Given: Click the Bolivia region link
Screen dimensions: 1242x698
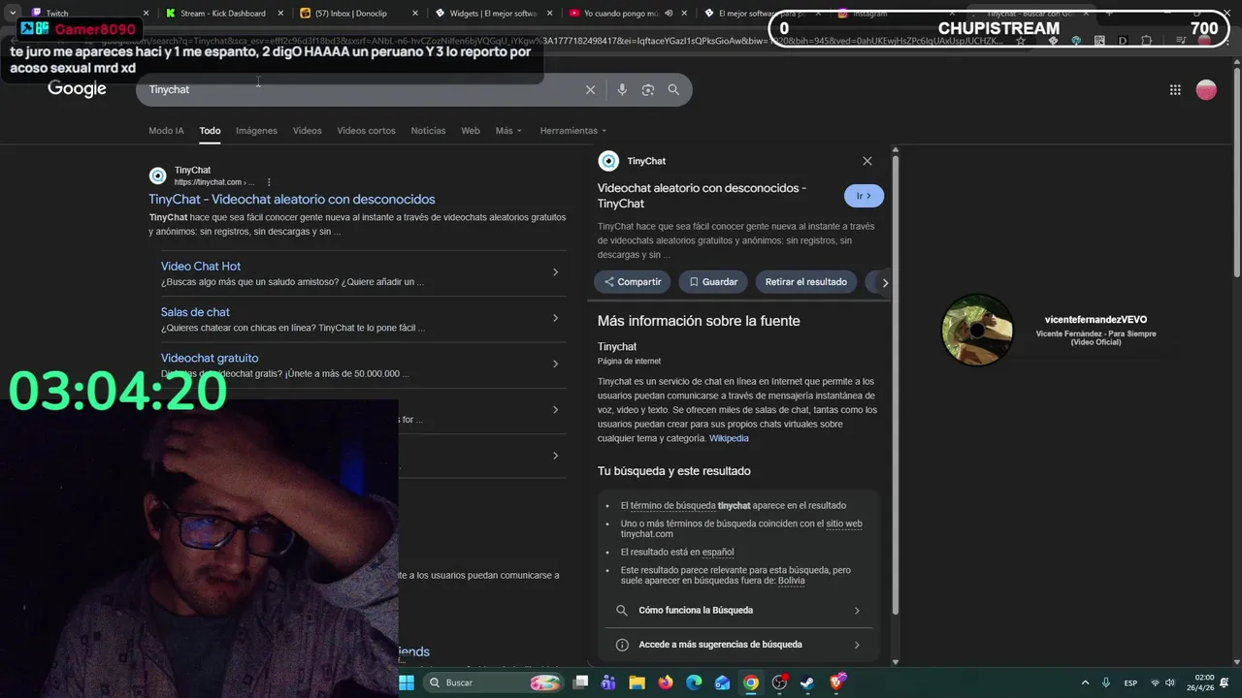Looking at the screenshot, I should pyautogui.click(x=791, y=581).
